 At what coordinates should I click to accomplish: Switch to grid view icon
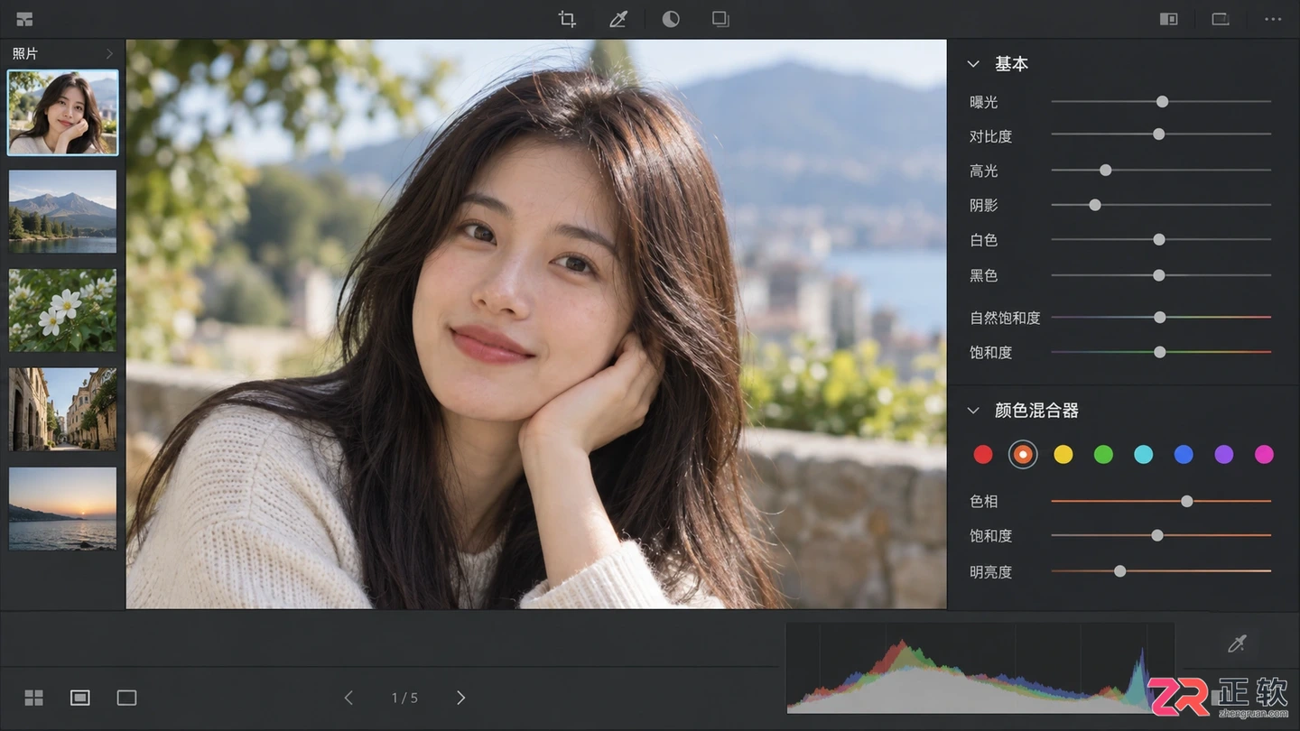click(x=33, y=698)
